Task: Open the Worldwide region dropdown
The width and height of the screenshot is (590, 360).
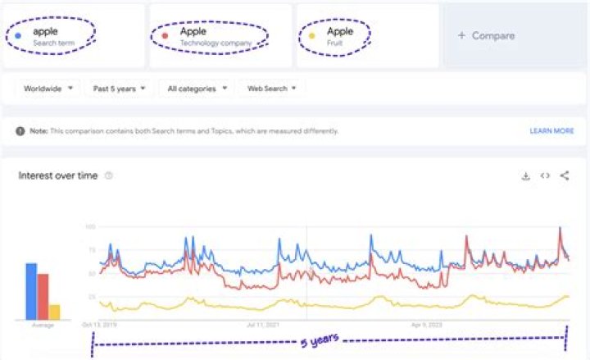Action: coord(48,89)
